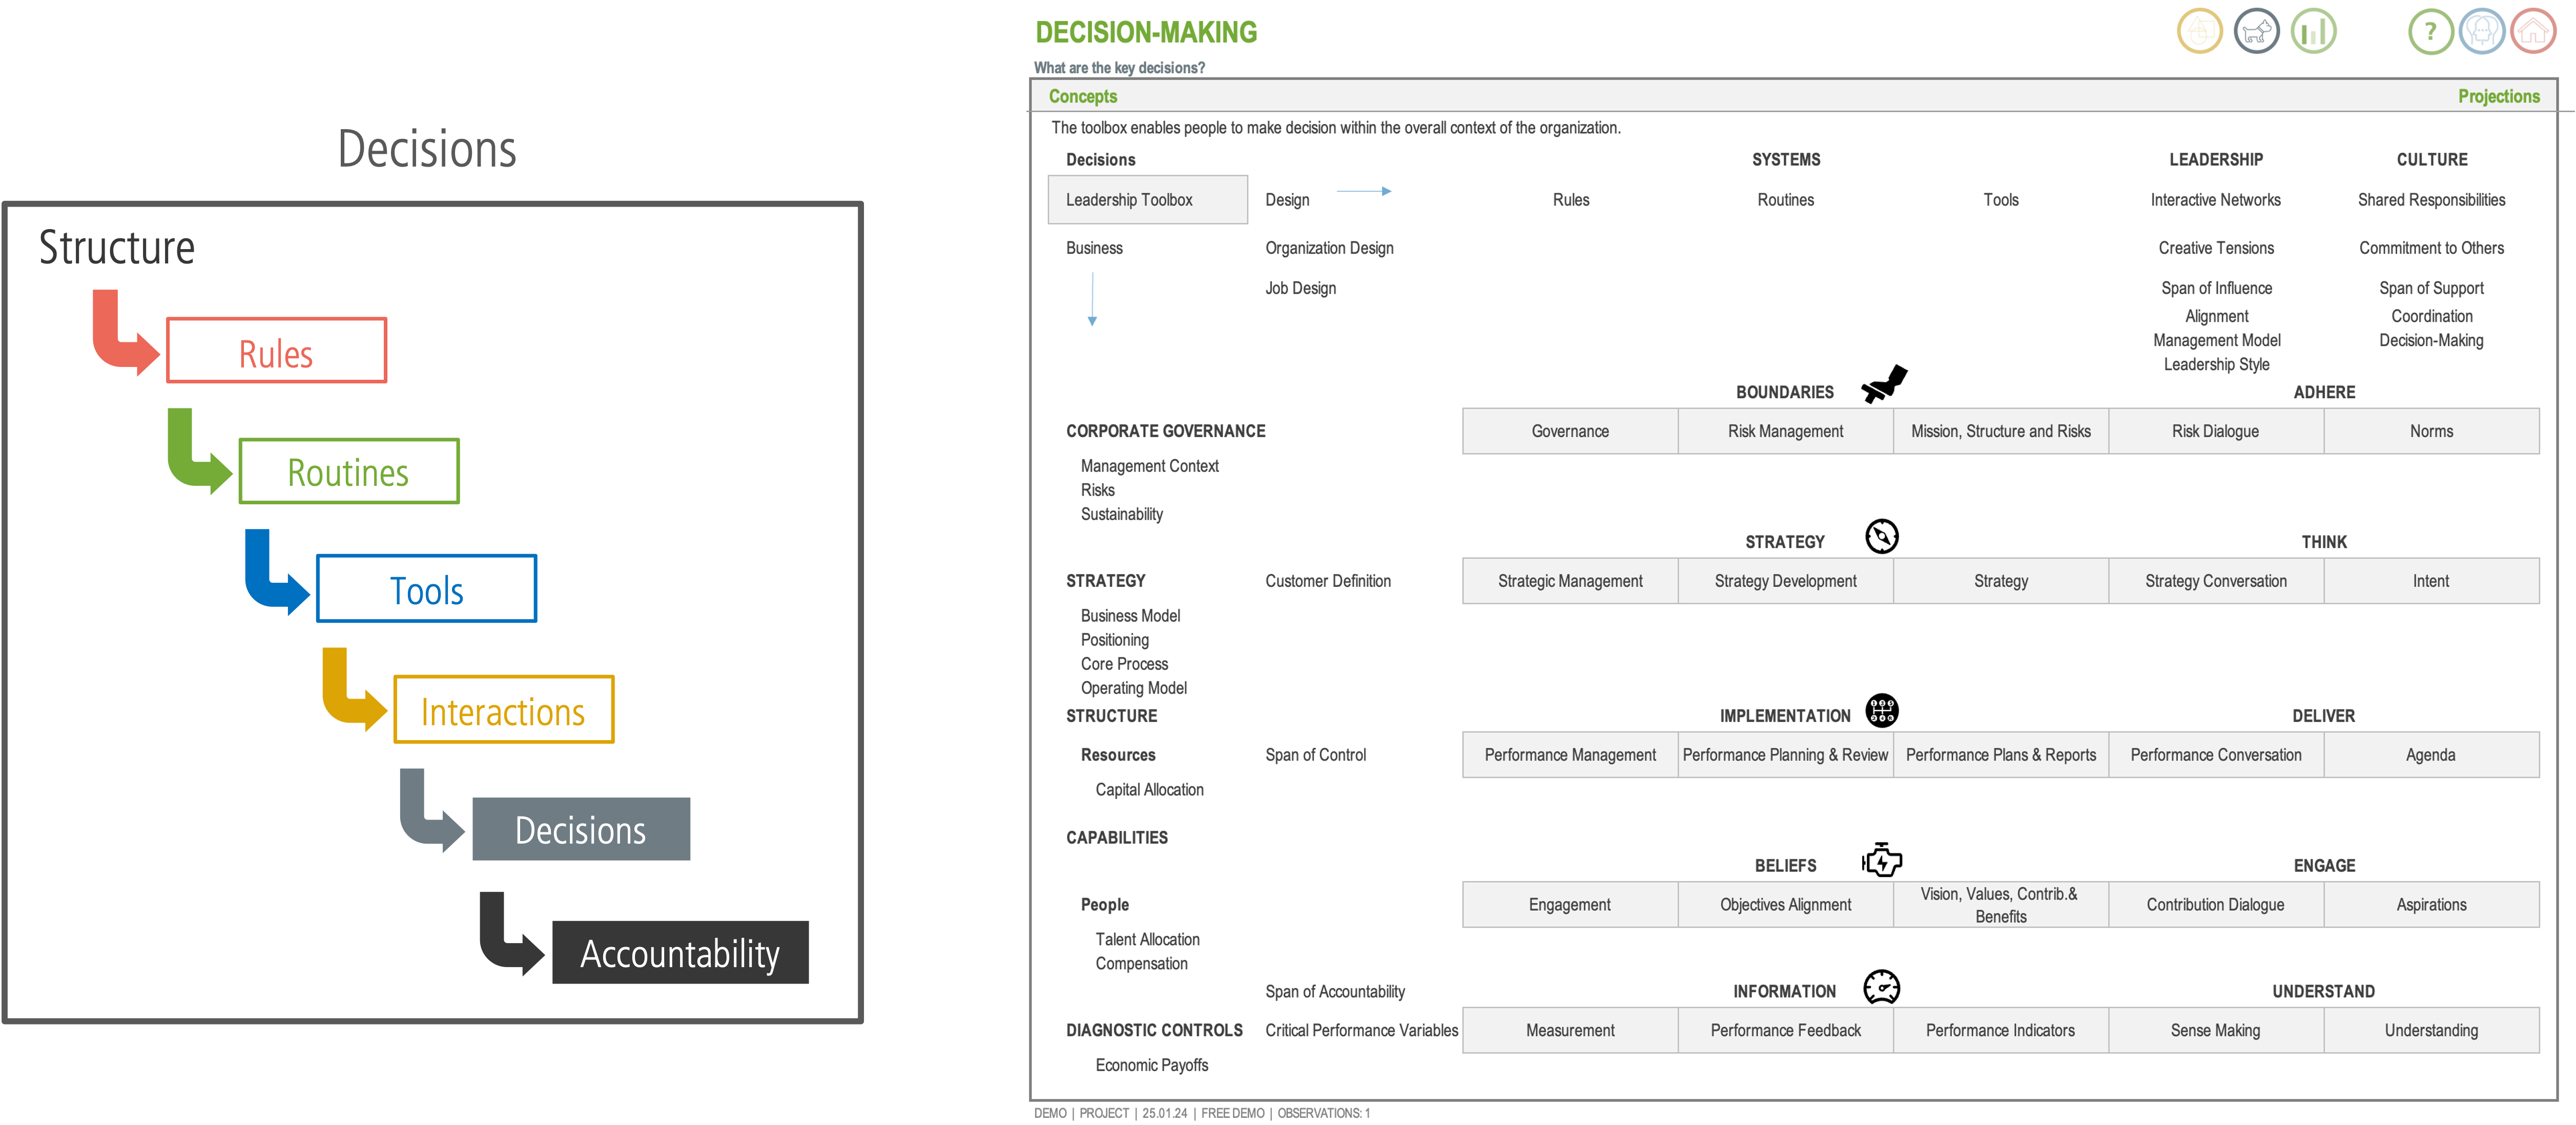This screenshot has width=2576, height=1125.
Task: Open the Strategic Management cell
Action: 1570,581
